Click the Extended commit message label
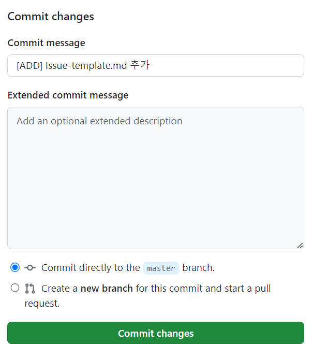The height and width of the screenshot is (344, 313). 68,95
